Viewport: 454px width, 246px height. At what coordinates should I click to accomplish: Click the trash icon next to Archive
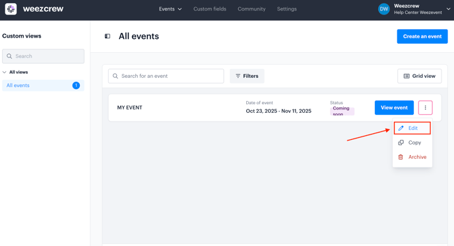(401, 157)
